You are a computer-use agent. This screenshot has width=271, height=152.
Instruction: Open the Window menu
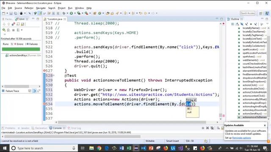[79, 8]
